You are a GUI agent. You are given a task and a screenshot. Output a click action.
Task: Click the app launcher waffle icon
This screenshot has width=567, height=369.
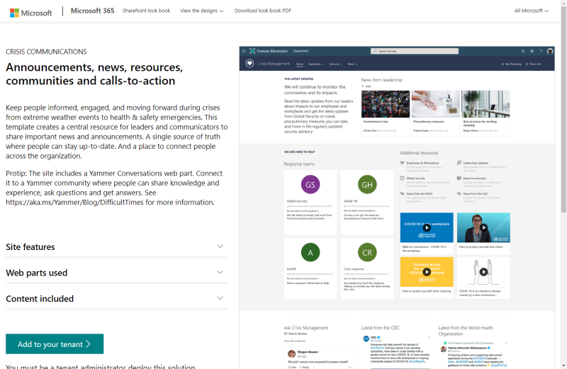(x=244, y=51)
